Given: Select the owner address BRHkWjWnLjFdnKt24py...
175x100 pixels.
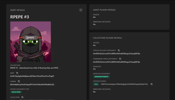Looking at the screenshot, I should click(32, 85).
